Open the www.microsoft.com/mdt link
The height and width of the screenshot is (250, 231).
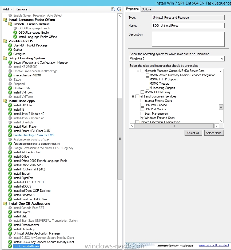pos(214,245)
